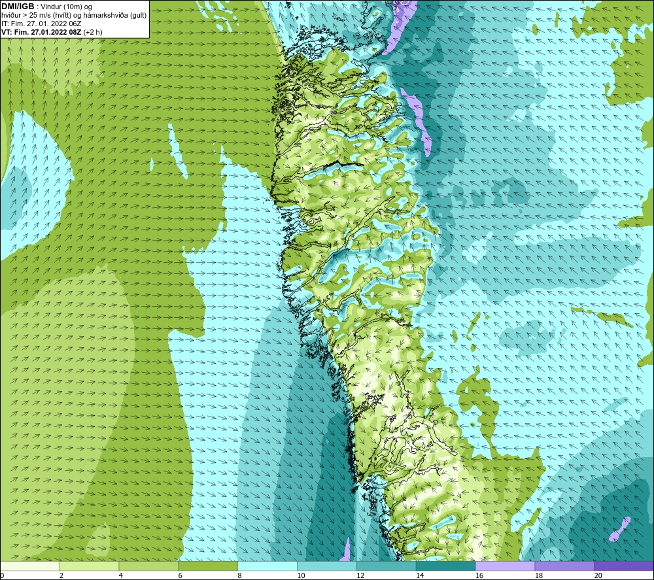This screenshot has height=580, width=654.
Task: Click the legend scale label 4
Action: [x=120, y=575]
